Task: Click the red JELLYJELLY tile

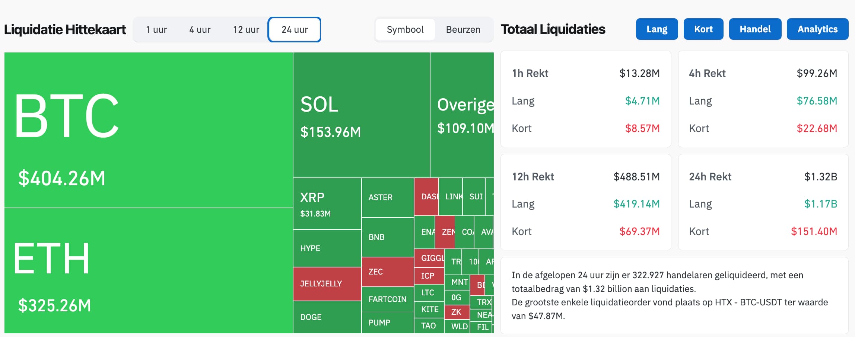Action: (327, 284)
